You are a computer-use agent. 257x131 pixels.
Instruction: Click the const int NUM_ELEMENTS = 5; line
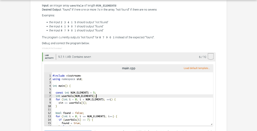point(76,93)
